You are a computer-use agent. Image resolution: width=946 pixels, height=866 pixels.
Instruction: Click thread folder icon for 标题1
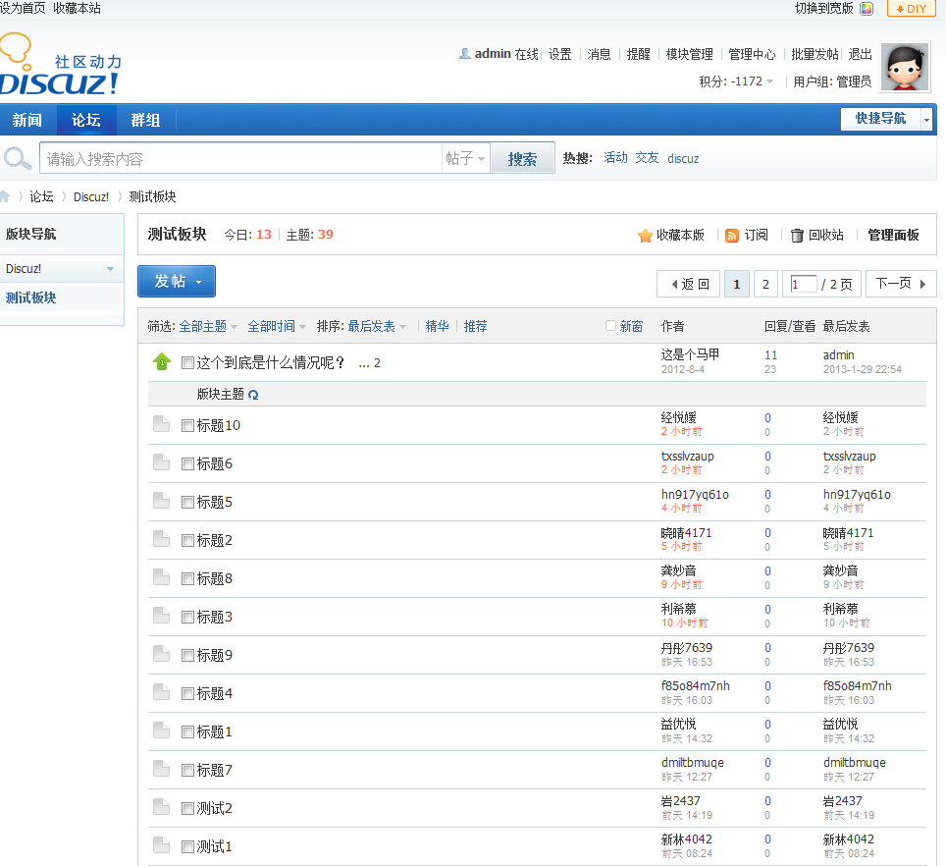coord(161,731)
